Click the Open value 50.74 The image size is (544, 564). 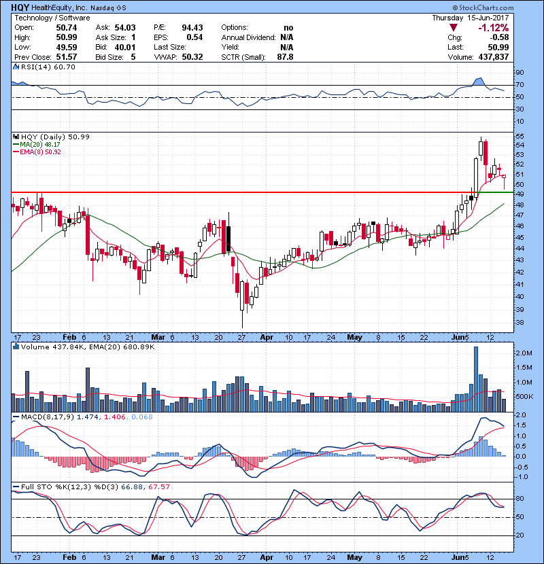(67, 28)
